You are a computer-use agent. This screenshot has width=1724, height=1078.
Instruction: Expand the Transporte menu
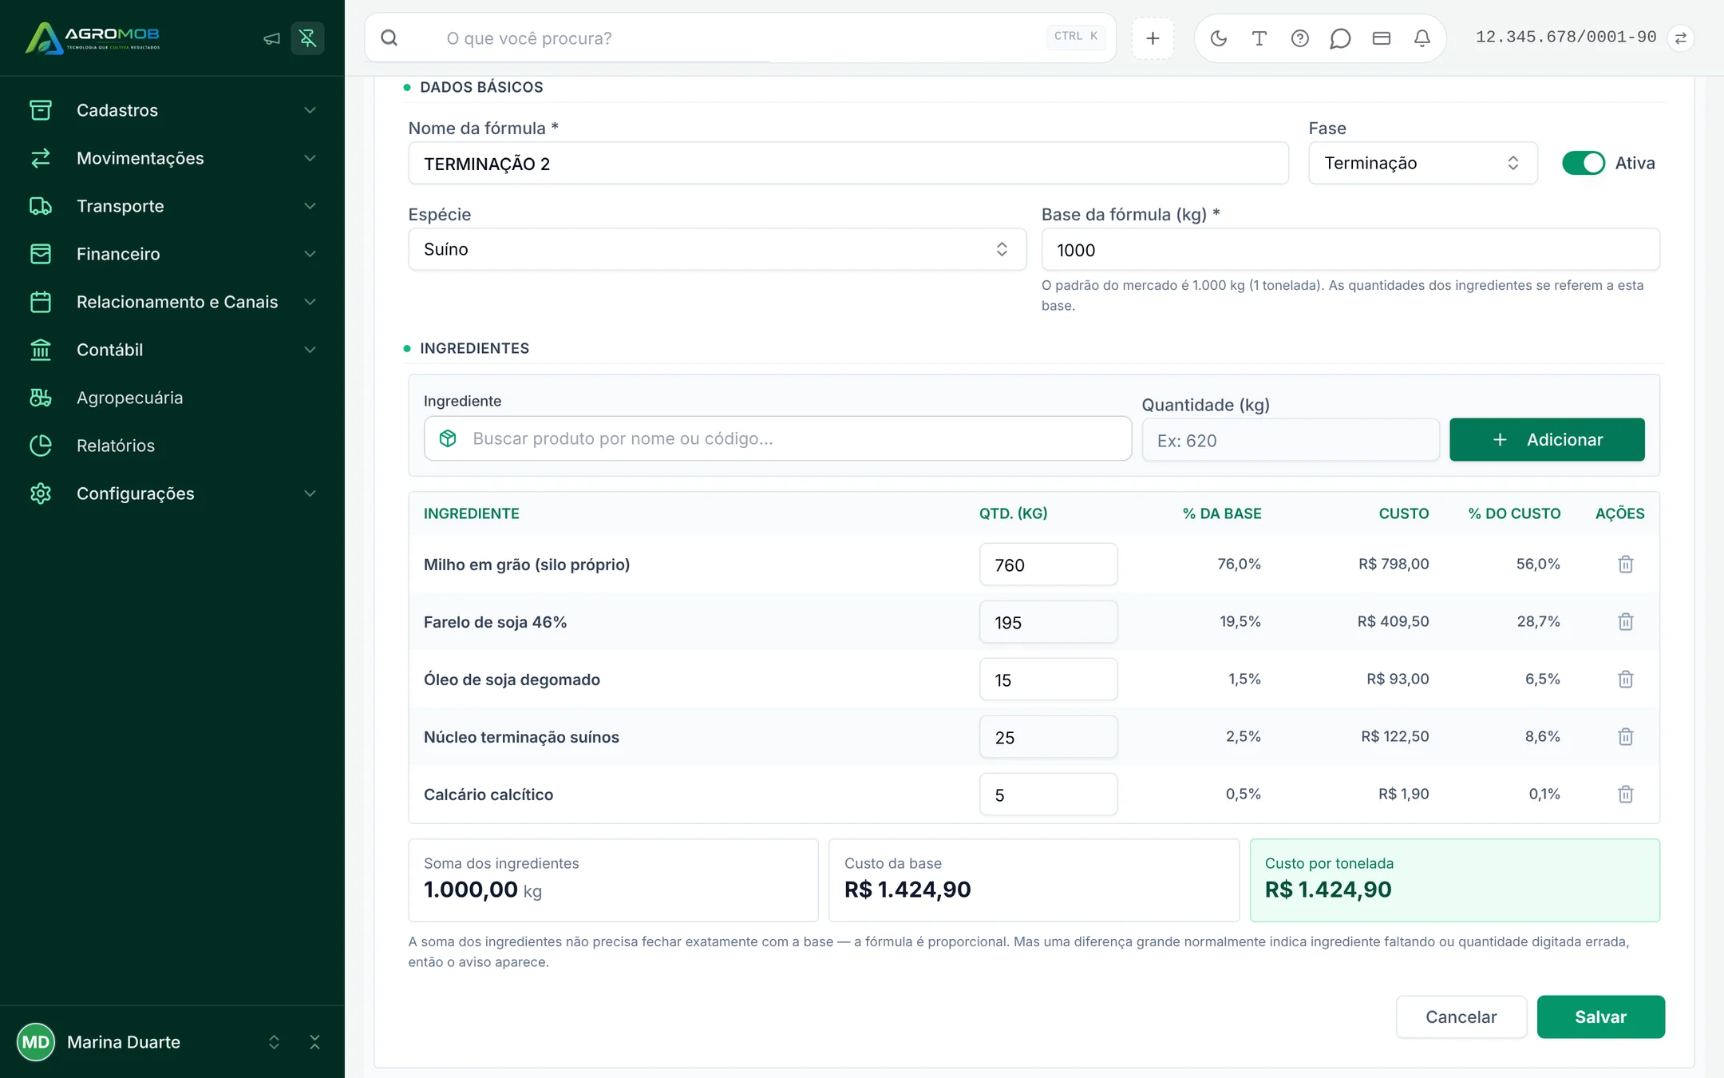172,206
